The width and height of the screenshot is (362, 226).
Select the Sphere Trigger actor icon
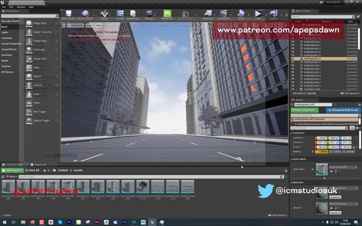[29, 120]
